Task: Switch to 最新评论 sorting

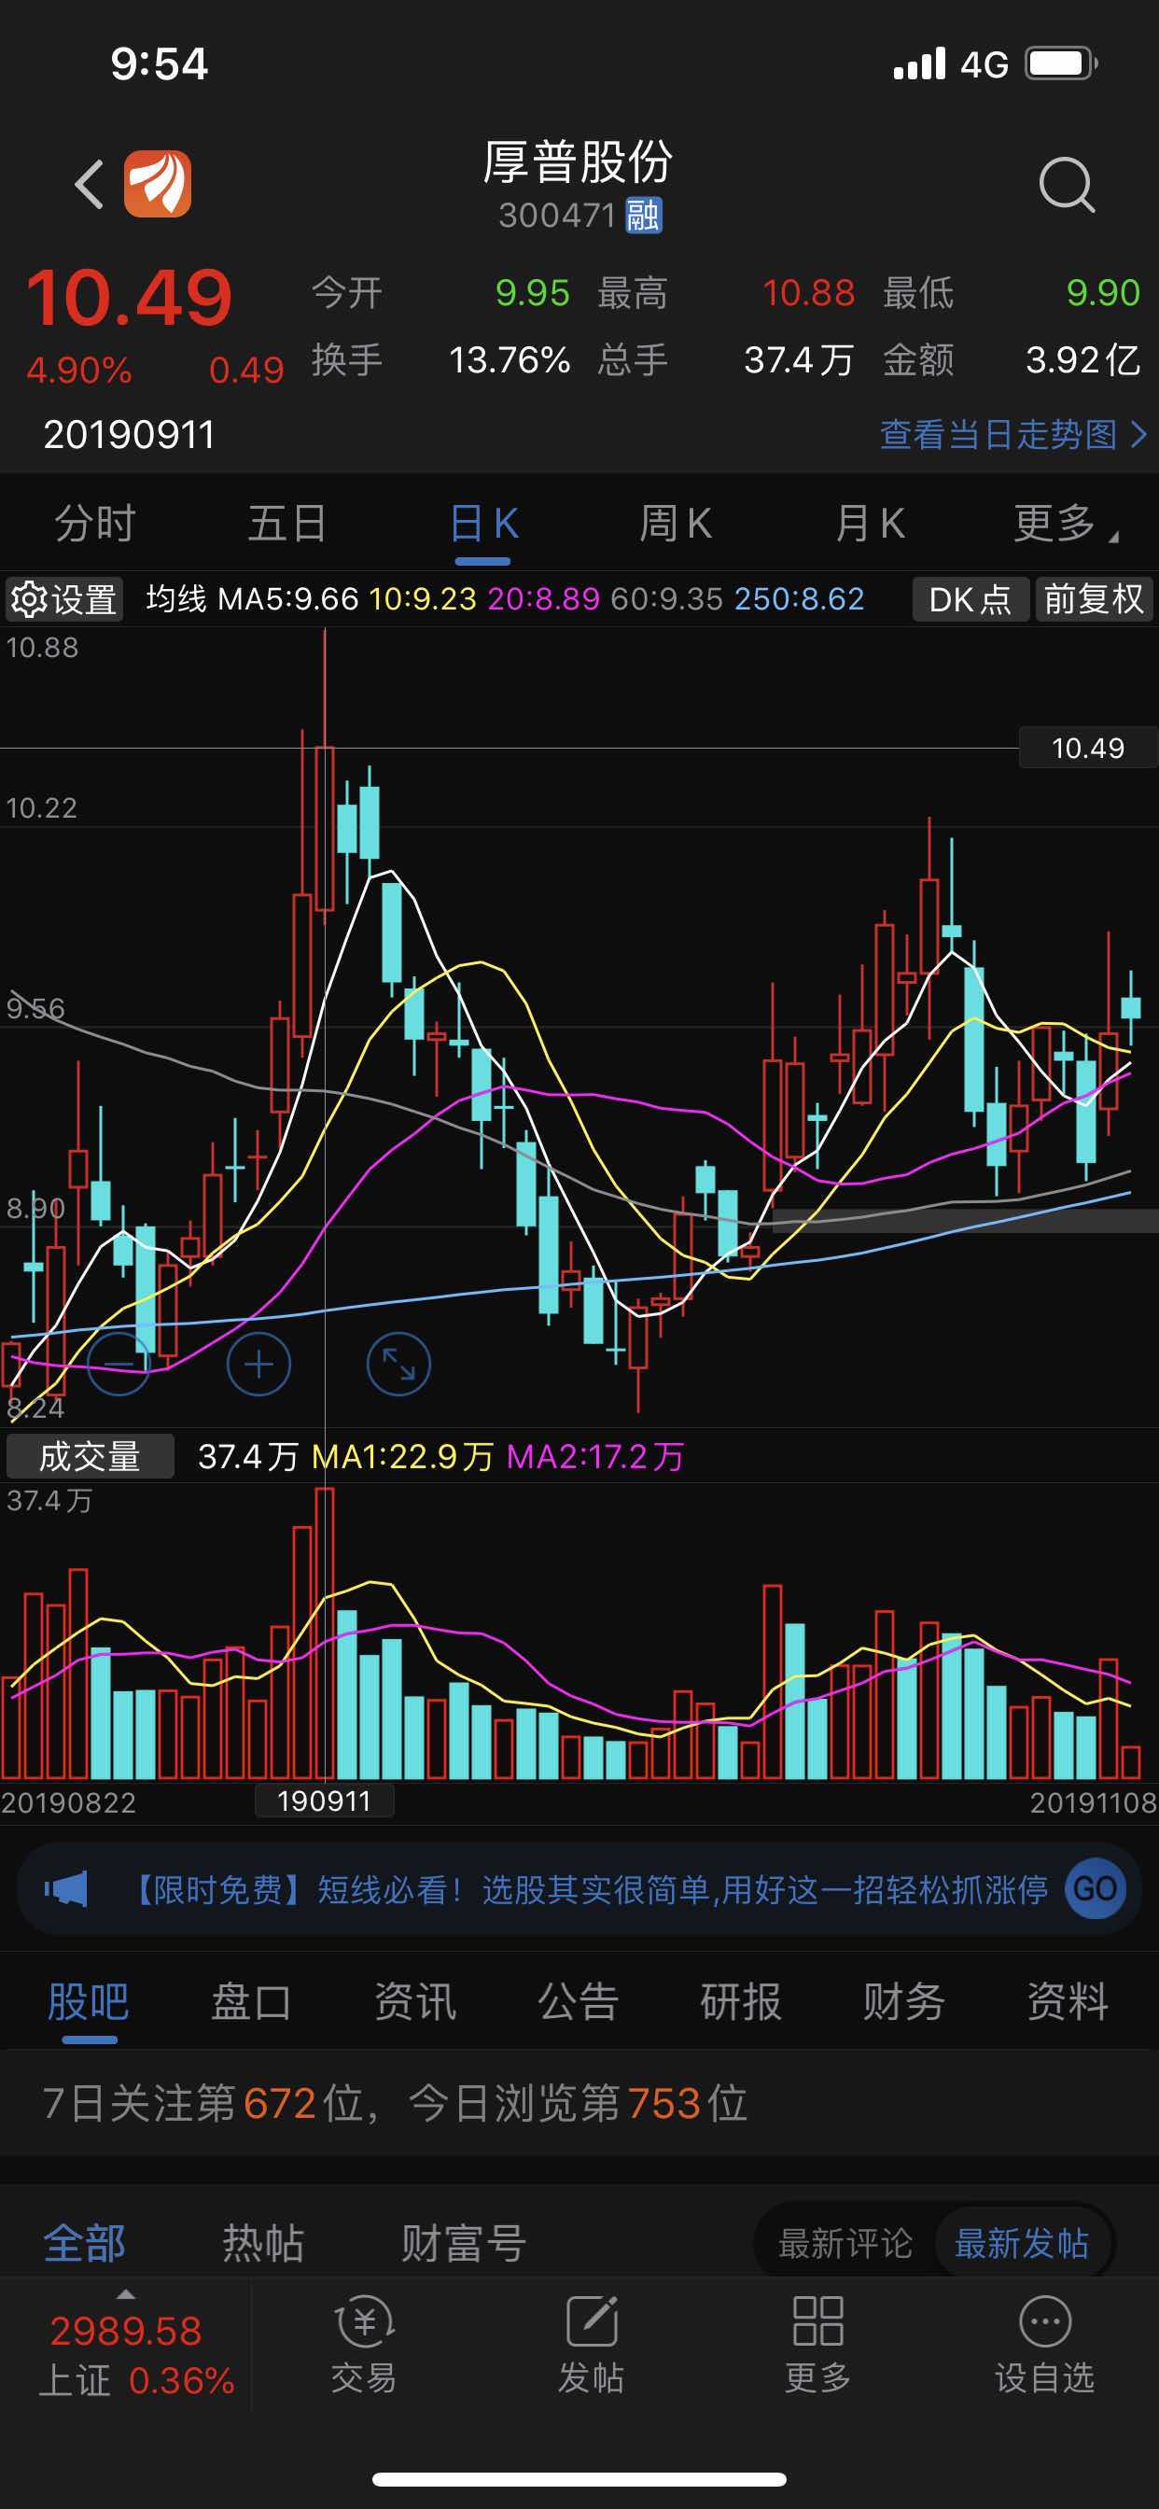Action: pos(845,2243)
